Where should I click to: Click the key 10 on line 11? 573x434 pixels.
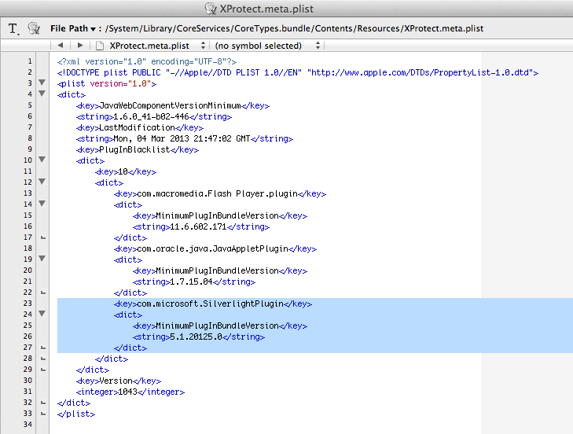tap(126, 171)
